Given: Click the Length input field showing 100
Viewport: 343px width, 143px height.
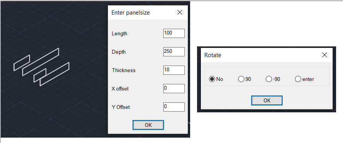Looking at the screenshot, I should (x=174, y=33).
